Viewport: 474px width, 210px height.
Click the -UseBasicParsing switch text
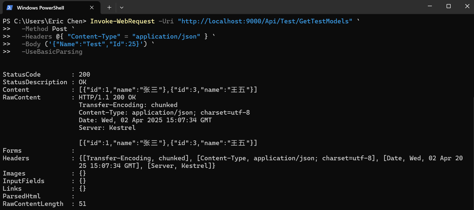[x=52, y=52]
